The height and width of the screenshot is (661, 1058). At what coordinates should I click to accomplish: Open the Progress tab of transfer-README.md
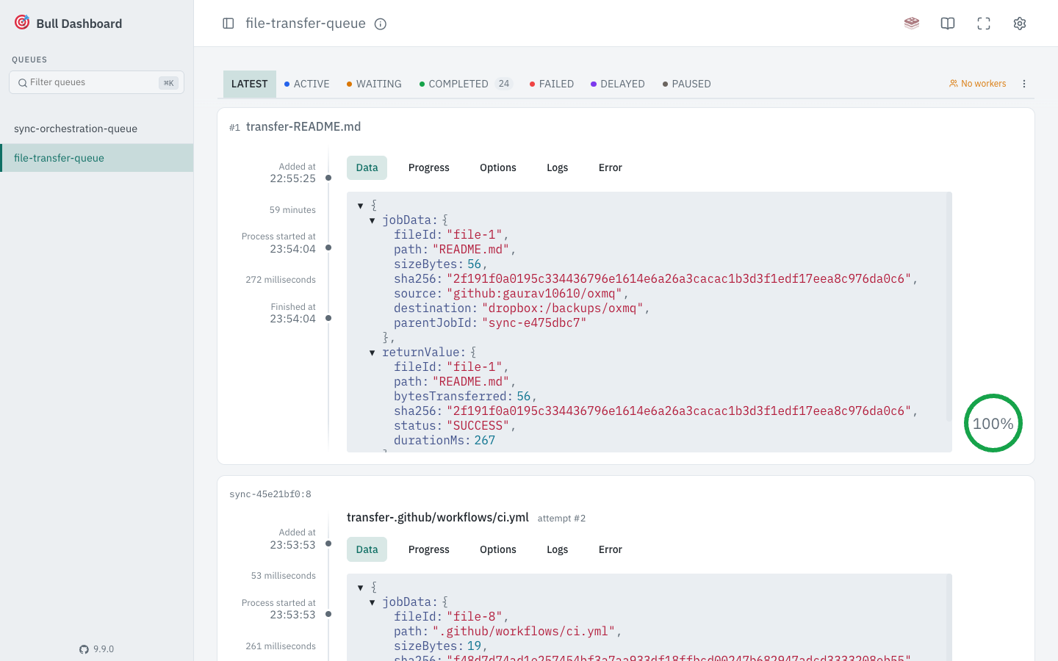(x=429, y=167)
